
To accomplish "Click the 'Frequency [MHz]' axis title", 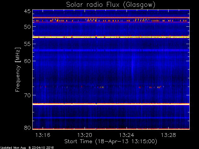I will coord(18,70).
